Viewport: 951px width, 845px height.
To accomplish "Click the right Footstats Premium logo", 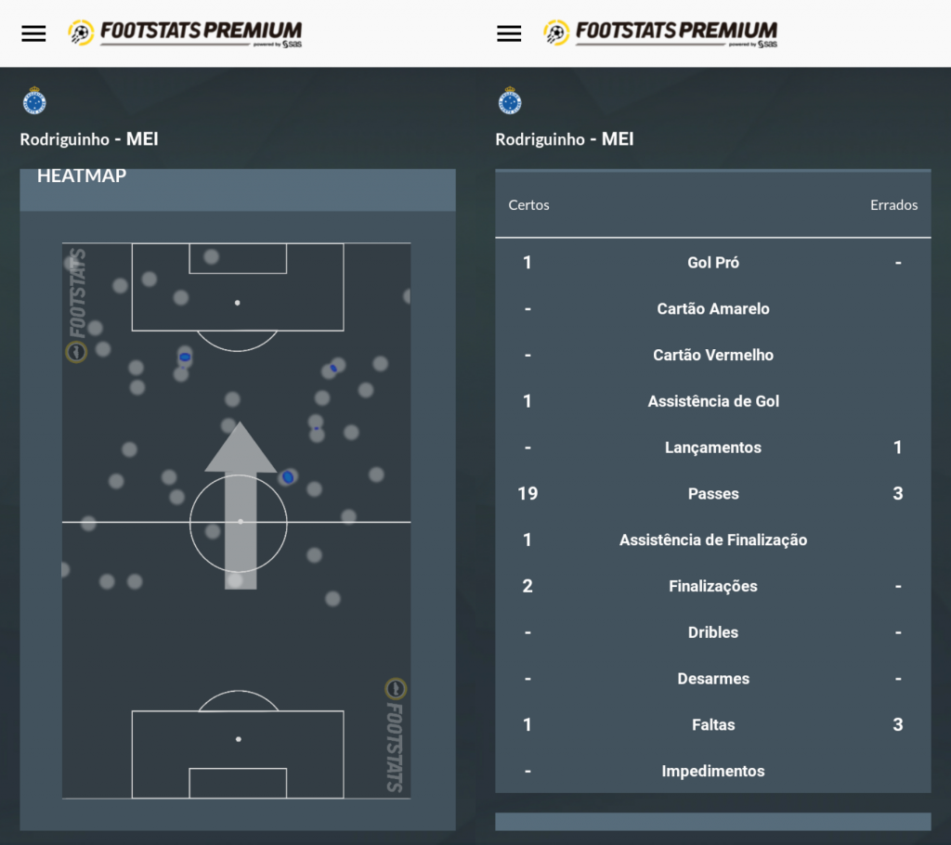I will tap(660, 33).
